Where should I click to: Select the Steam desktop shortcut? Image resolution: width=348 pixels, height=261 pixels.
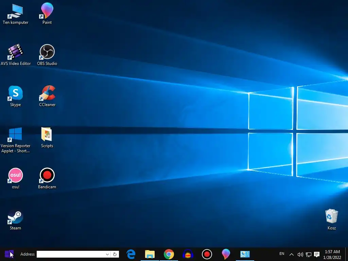(16, 220)
